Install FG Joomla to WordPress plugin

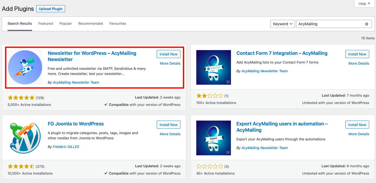click(x=169, y=125)
